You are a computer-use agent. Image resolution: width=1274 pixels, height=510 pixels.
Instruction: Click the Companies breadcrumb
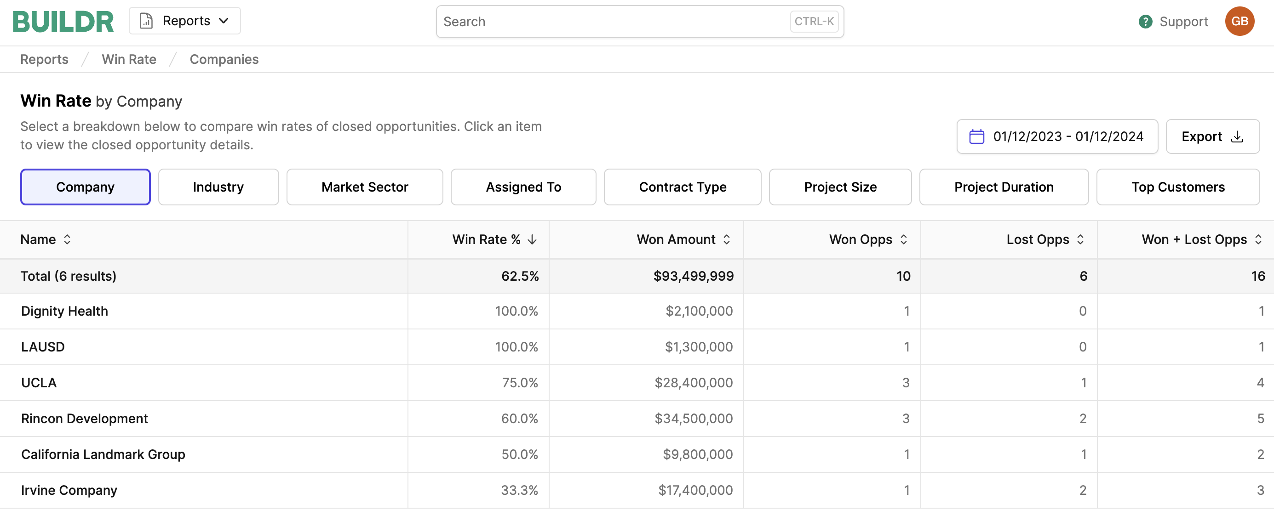pyautogui.click(x=224, y=59)
